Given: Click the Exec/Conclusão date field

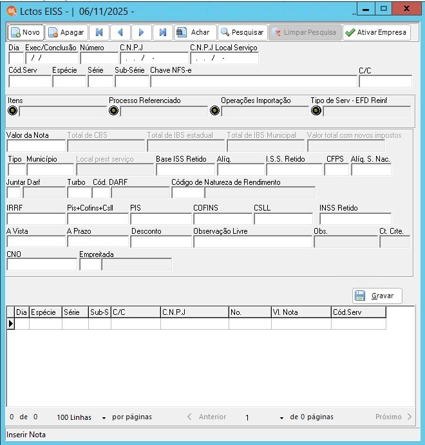Looking at the screenshot, I should (x=52, y=58).
